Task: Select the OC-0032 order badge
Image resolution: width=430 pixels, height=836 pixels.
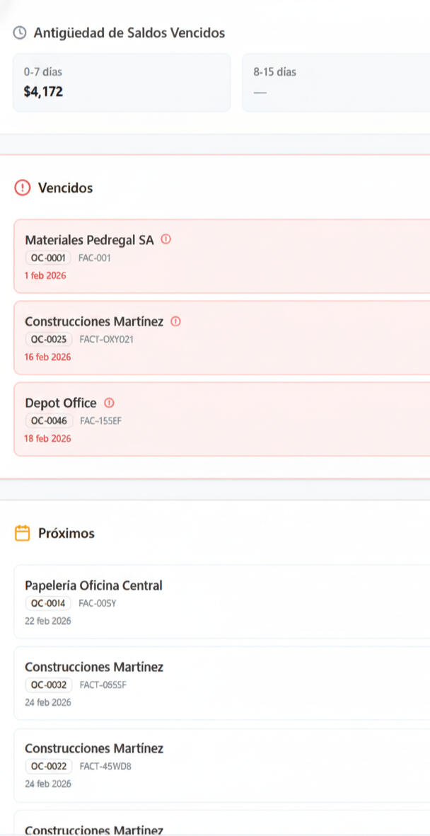Action: tap(49, 685)
